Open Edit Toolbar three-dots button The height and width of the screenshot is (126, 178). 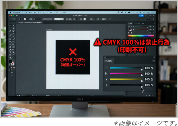tap(12, 76)
